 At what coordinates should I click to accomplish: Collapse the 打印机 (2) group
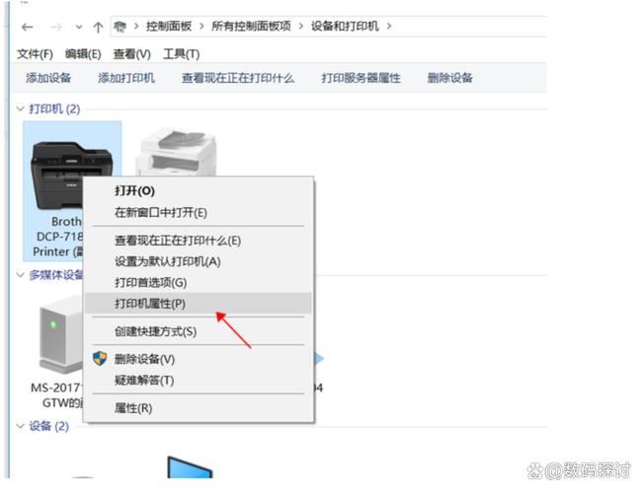coord(20,108)
